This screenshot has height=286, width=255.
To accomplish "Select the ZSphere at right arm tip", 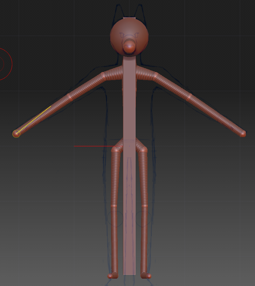I will 243,134.
